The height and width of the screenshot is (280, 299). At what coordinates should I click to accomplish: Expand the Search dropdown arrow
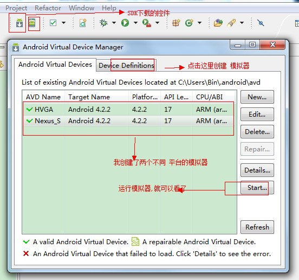tap(242, 23)
